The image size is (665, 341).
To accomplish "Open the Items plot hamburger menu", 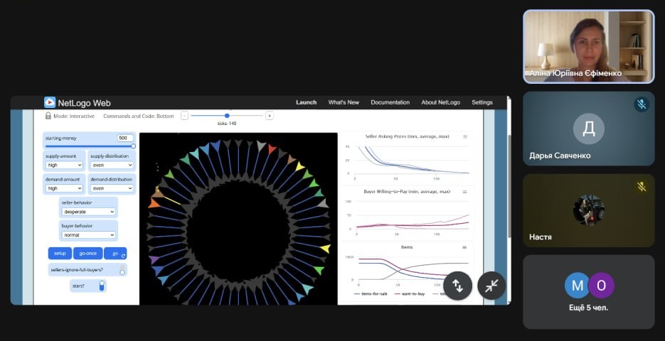I will pos(465,247).
